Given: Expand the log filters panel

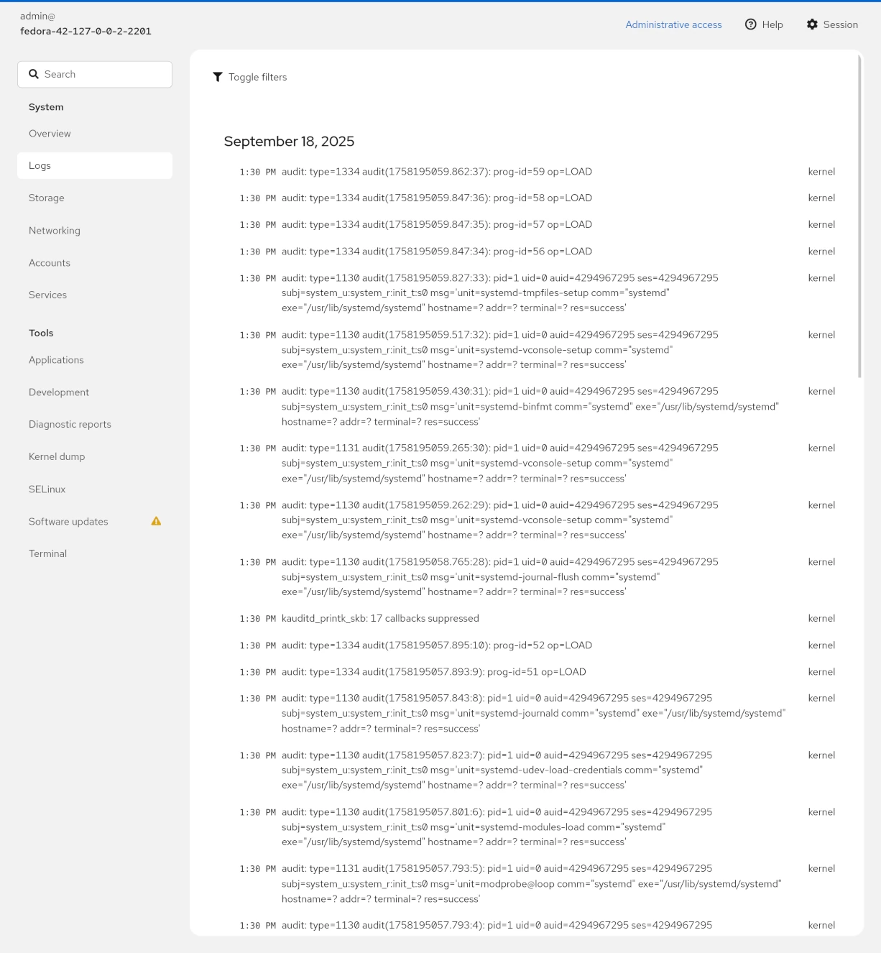Looking at the screenshot, I should (x=249, y=77).
